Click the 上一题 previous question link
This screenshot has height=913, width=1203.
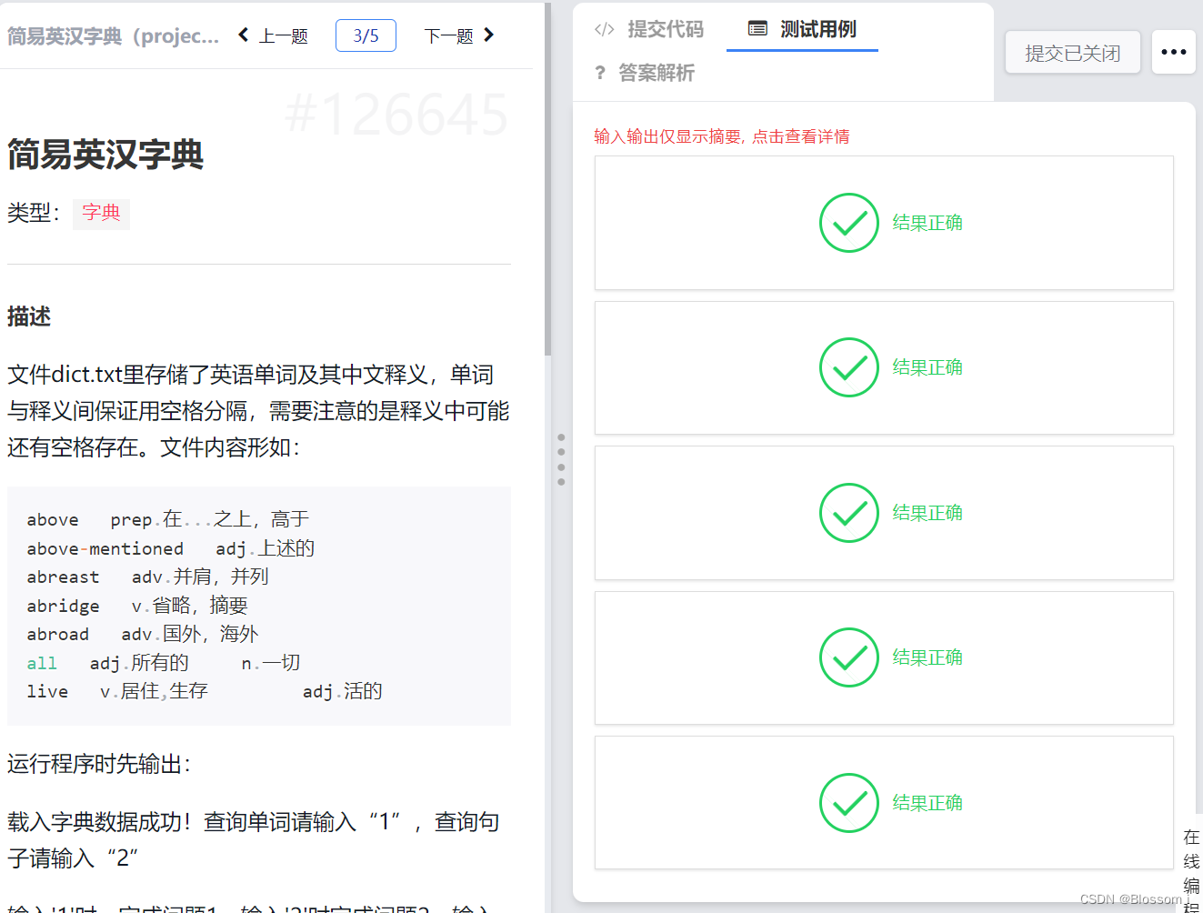point(284,35)
